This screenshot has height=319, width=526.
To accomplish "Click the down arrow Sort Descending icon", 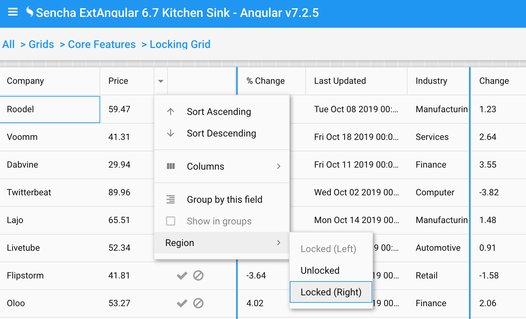I will pos(171,133).
